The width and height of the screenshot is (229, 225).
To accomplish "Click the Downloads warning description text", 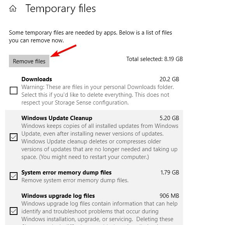I will [x=98, y=95].
